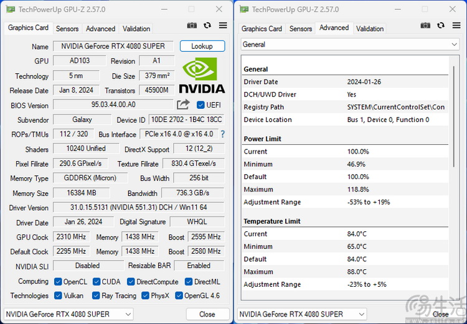Click Power Limit Adjustment Range row

click(x=345, y=202)
